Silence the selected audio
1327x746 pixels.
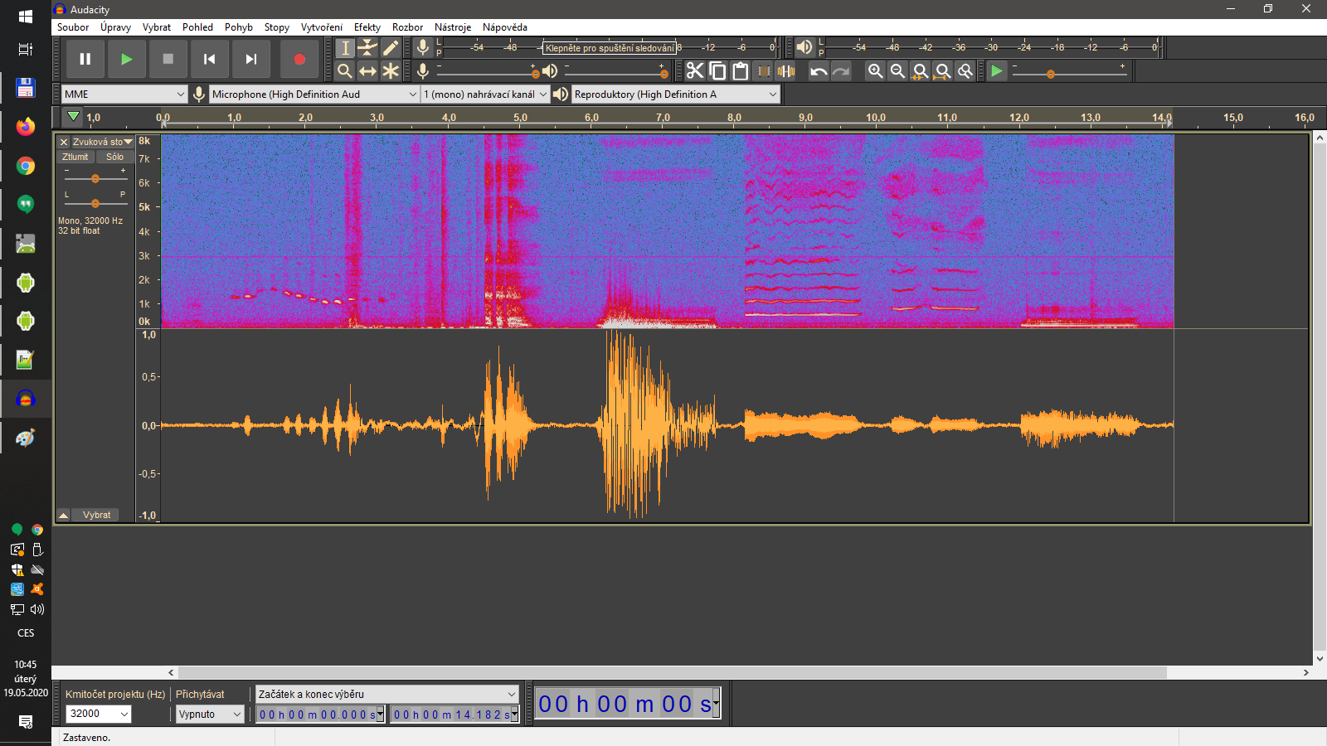[787, 70]
